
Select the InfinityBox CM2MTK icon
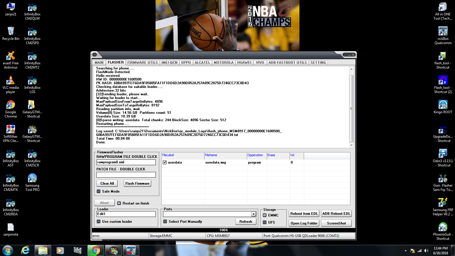pos(11,183)
